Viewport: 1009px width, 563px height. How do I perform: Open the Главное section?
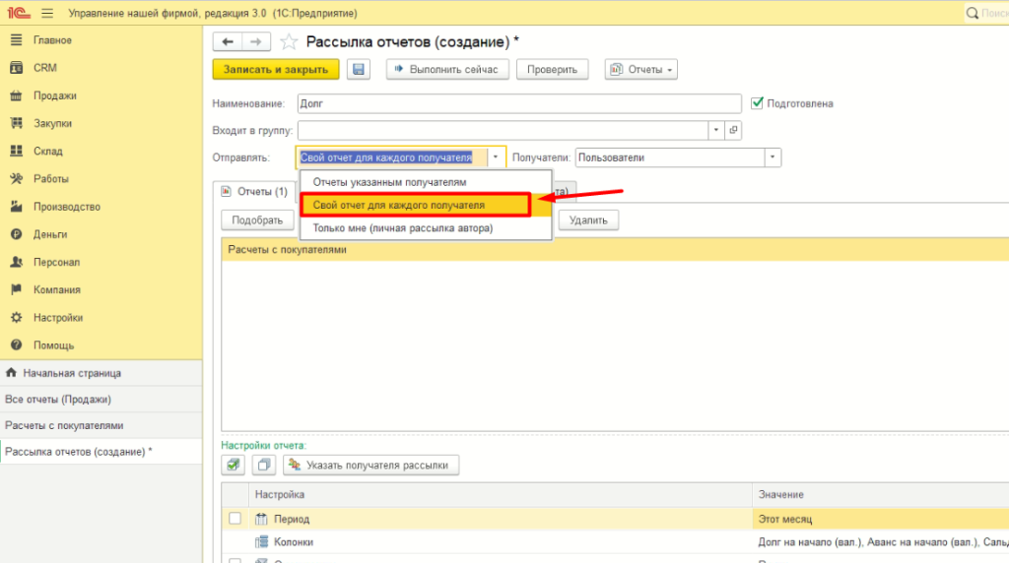53,39
